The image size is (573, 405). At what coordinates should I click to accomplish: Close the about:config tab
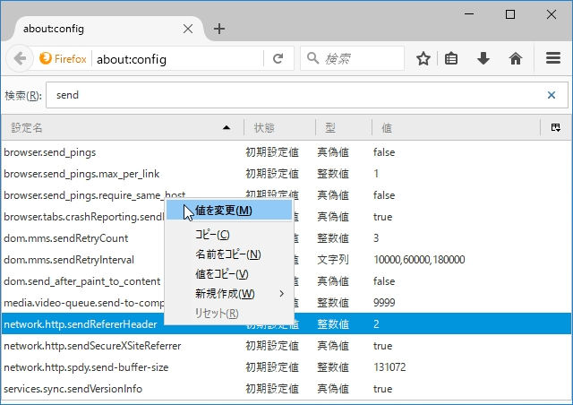click(188, 29)
